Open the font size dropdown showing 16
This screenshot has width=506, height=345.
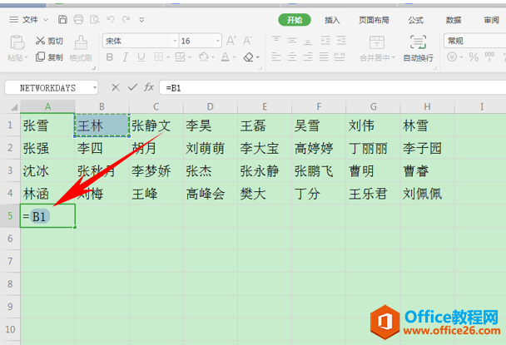(219, 41)
